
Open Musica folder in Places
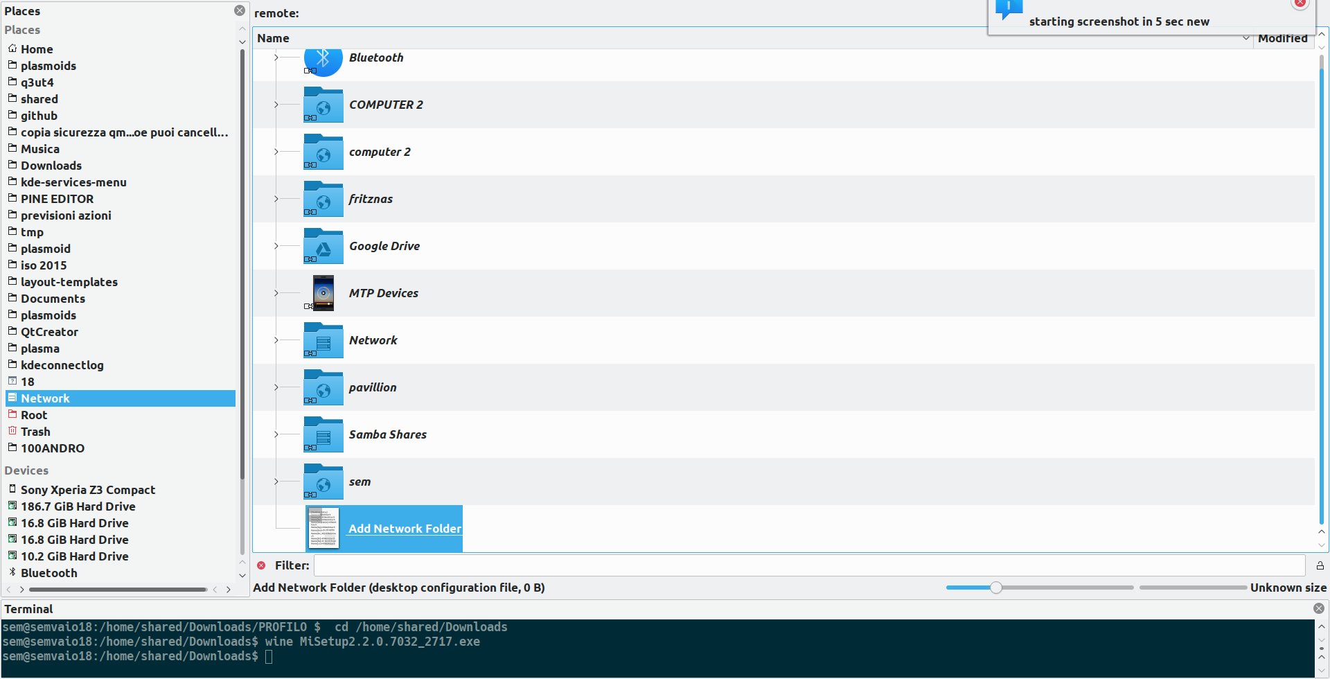40,149
